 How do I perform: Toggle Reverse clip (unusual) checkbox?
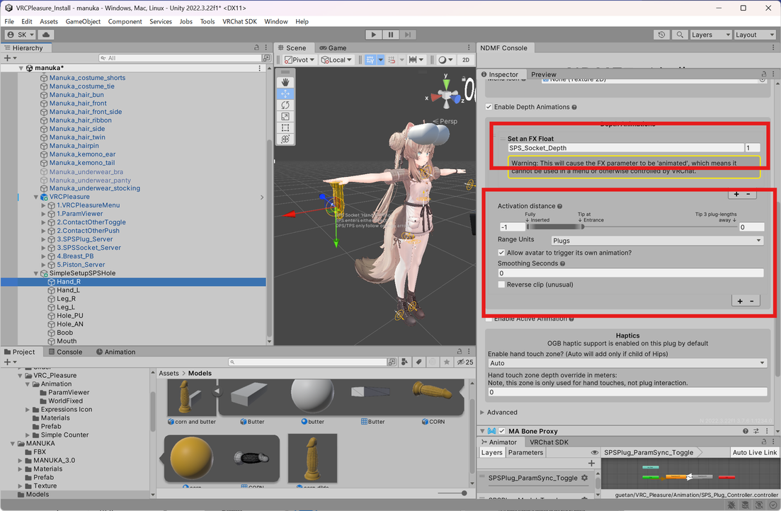coord(501,285)
